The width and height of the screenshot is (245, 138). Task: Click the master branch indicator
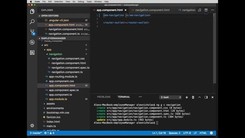click(36, 133)
